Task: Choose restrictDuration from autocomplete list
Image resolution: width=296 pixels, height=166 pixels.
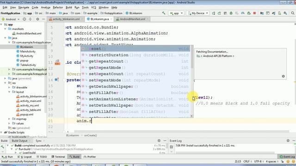Action: [135, 55]
